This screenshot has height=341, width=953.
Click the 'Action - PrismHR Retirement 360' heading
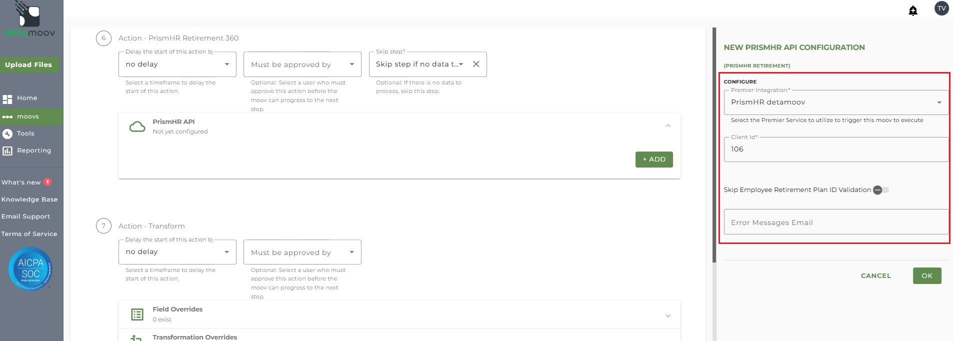tap(178, 38)
